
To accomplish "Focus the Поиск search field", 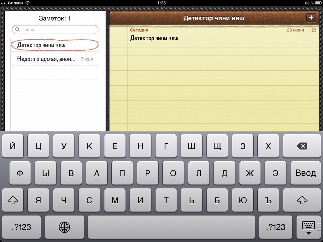I will [55, 29].
